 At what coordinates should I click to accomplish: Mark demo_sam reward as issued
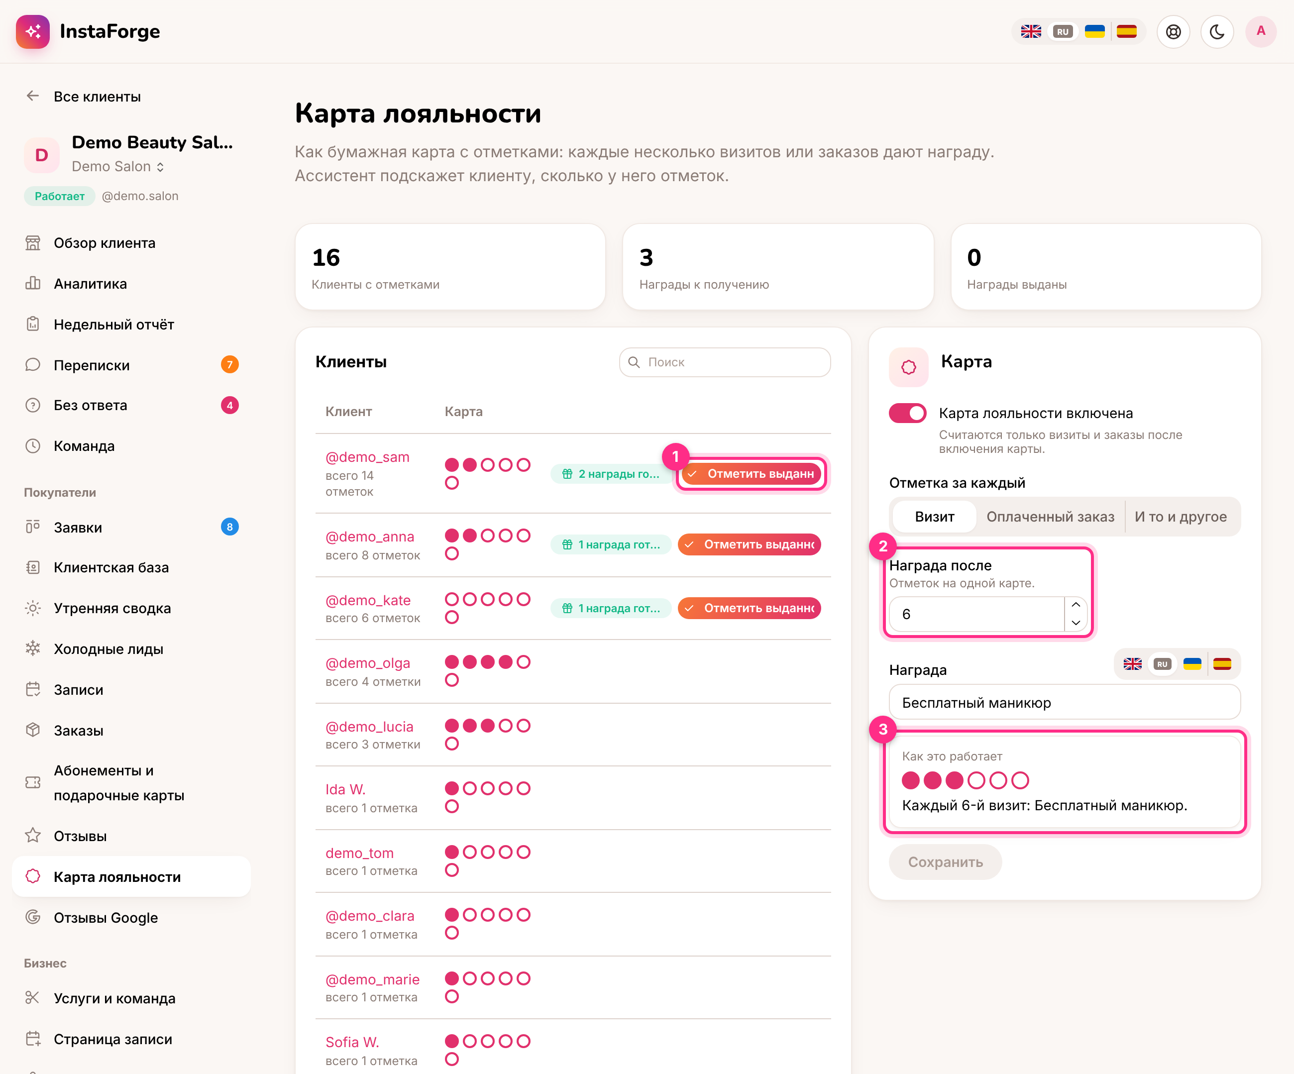click(752, 473)
